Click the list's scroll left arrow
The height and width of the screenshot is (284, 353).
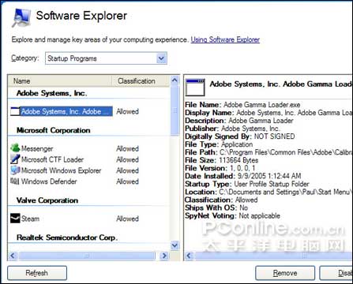(x=13, y=256)
